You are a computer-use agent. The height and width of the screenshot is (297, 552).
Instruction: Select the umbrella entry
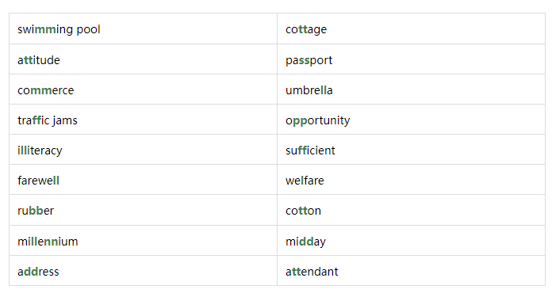point(411,89)
